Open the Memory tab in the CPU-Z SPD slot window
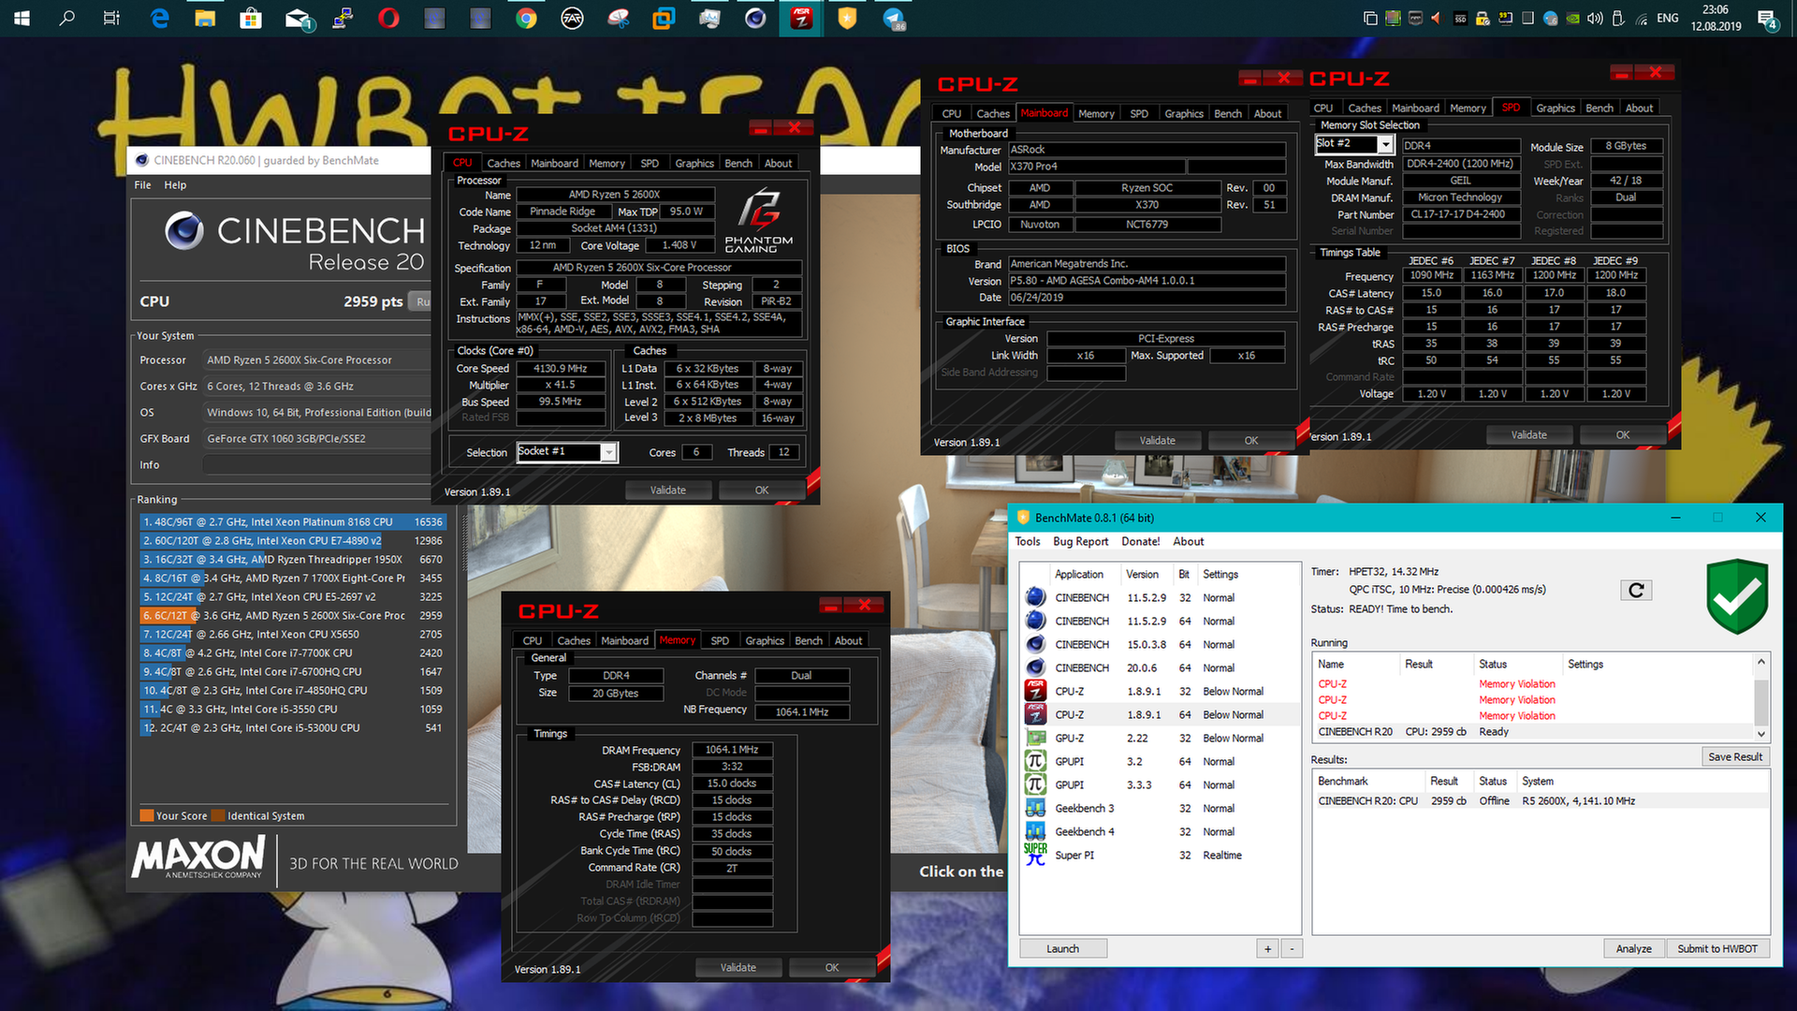The image size is (1797, 1011). 1468,108
